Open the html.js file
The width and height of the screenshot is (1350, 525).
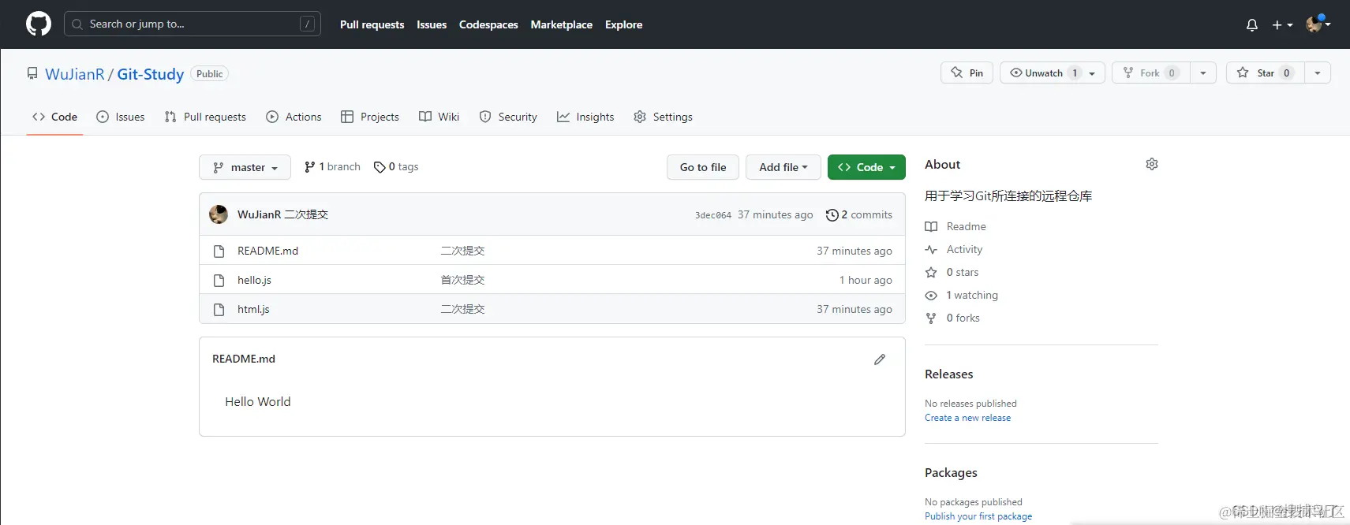click(253, 309)
